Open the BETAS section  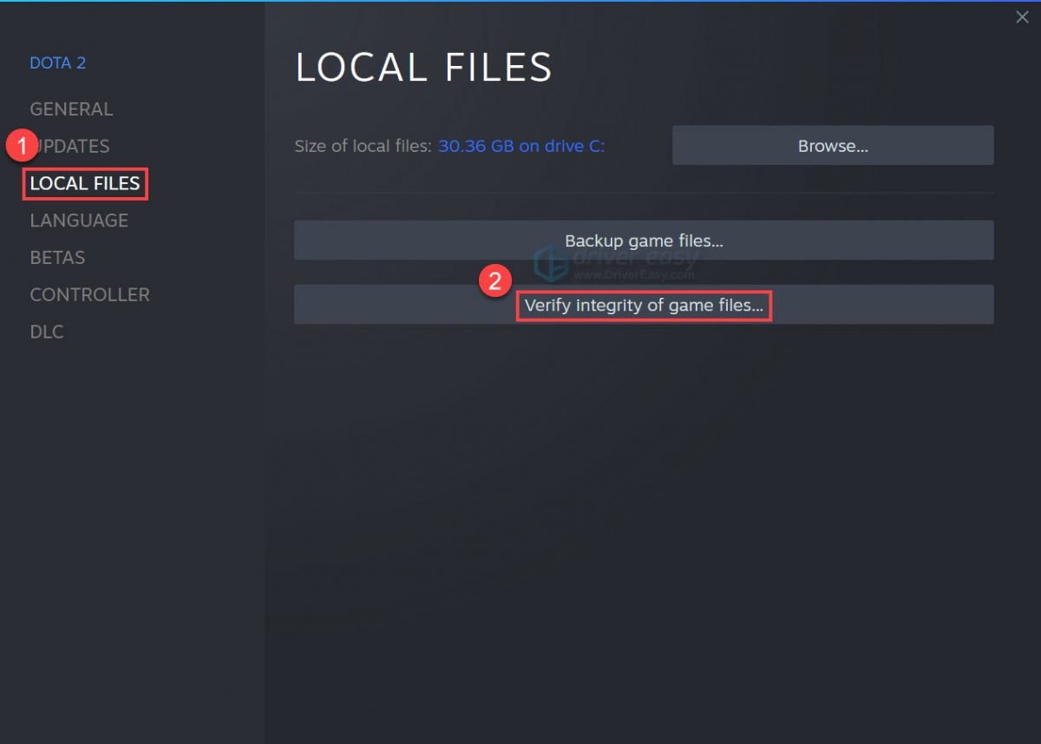click(x=57, y=257)
